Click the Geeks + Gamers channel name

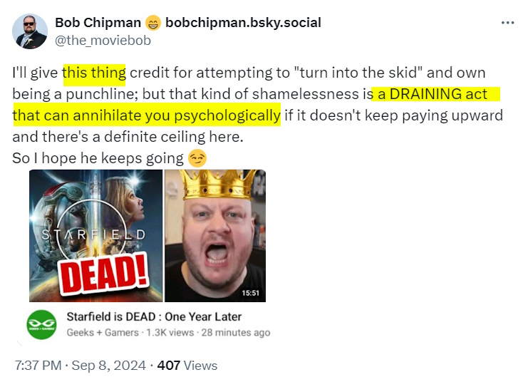click(103, 333)
